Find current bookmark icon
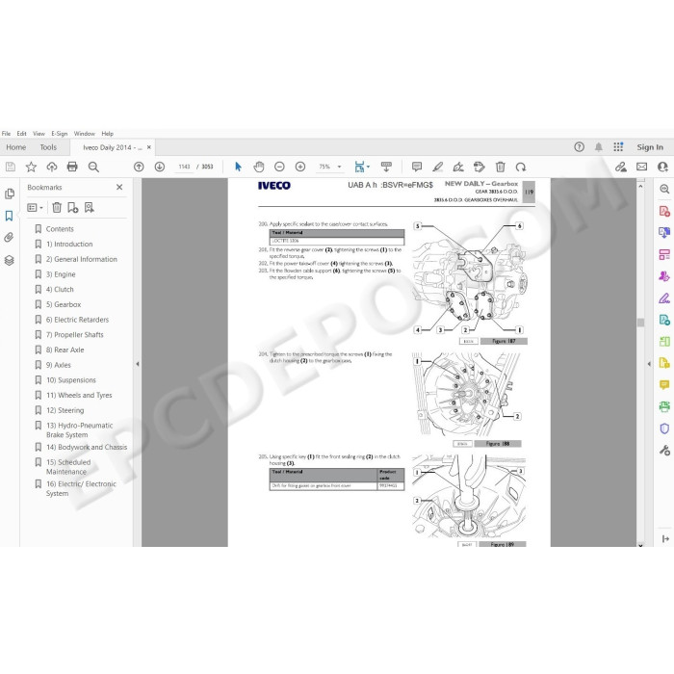 (89, 208)
